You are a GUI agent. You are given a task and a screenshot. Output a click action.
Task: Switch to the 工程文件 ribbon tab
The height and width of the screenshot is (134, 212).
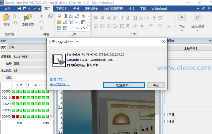tap(62, 8)
